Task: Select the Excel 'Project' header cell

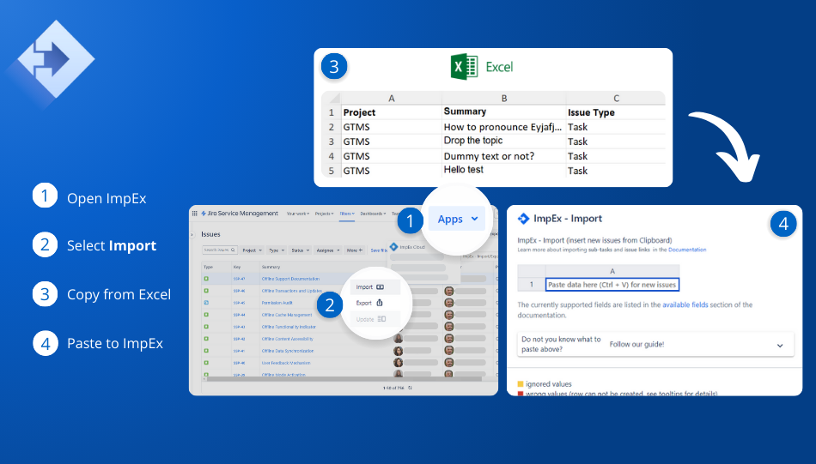Action: click(391, 112)
